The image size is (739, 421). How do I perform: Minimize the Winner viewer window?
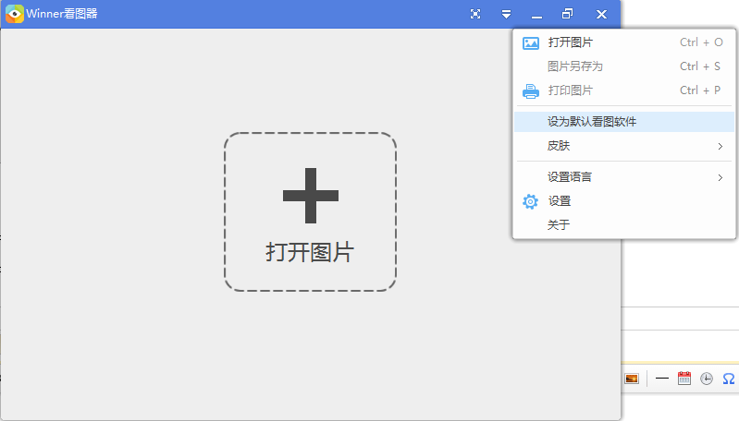(536, 14)
